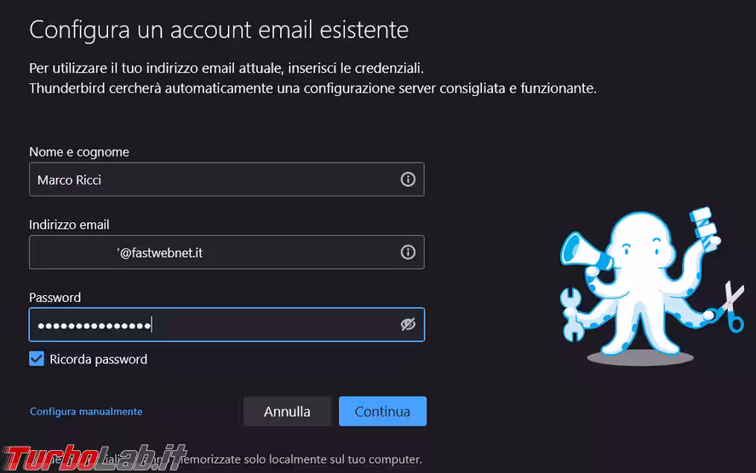The width and height of the screenshot is (756, 473).
Task: Click the wrench held by the octopus
Action: [x=572, y=315]
